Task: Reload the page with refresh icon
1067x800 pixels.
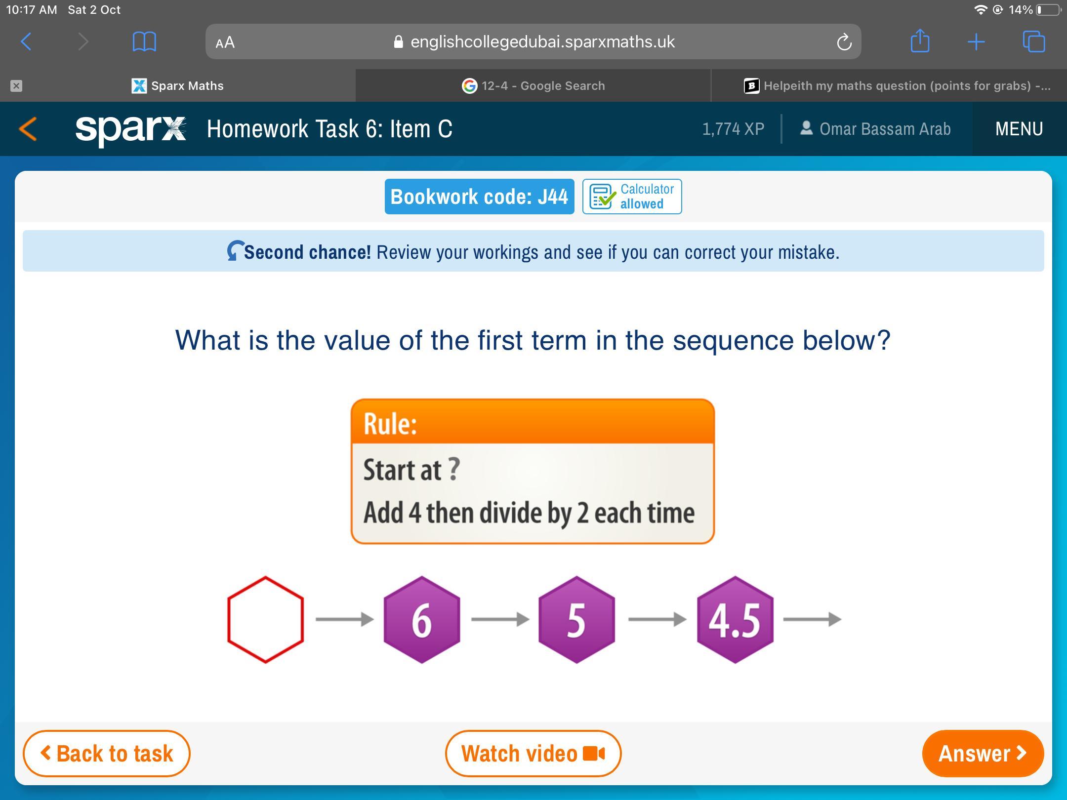Action: [x=844, y=42]
